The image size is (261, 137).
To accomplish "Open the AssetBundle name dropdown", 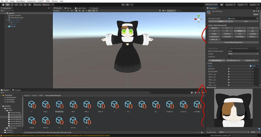I will click(234, 132).
